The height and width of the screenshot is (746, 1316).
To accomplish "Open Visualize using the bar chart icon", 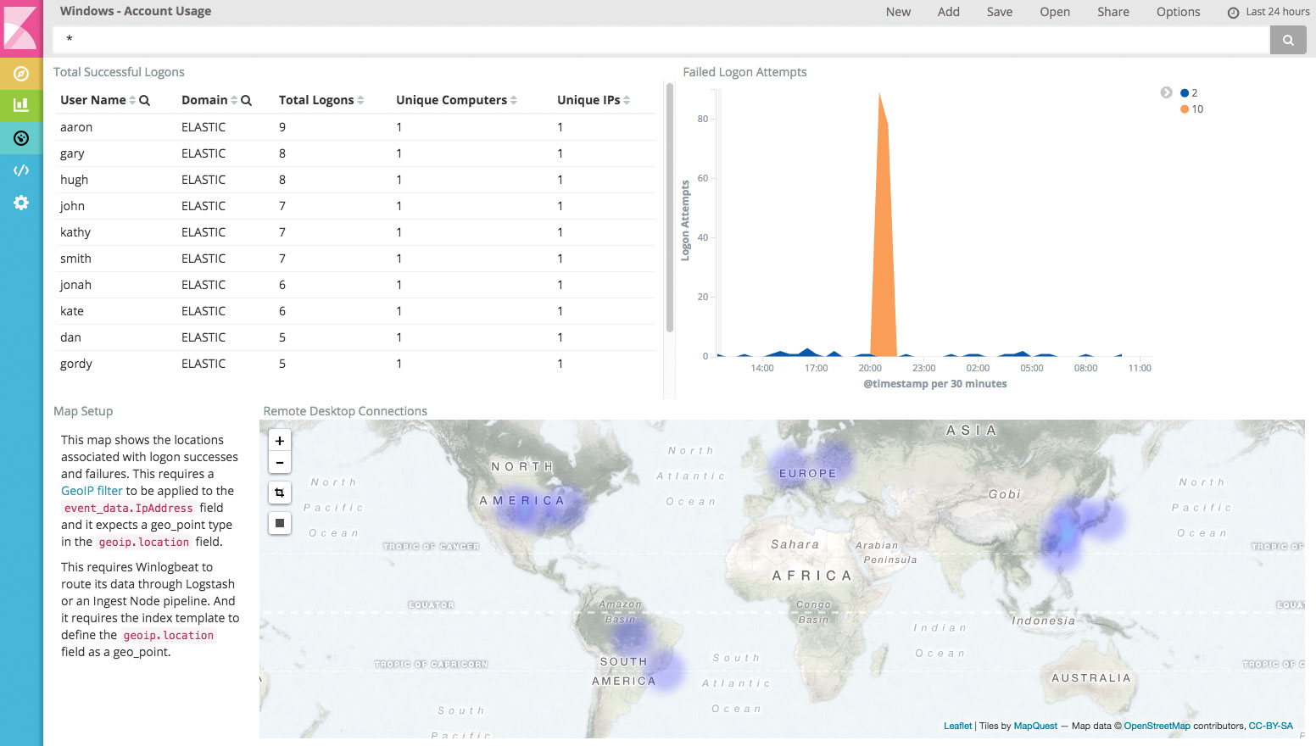I will [x=21, y=105].
